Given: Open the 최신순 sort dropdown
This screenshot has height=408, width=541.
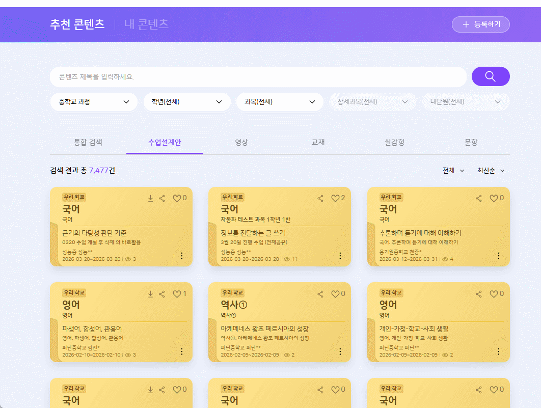Looking at the screenshot, I should click(x=490, y=171).
